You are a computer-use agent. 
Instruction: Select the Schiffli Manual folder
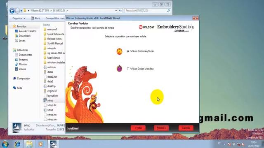pyautogui.click(x=55, y=43)
